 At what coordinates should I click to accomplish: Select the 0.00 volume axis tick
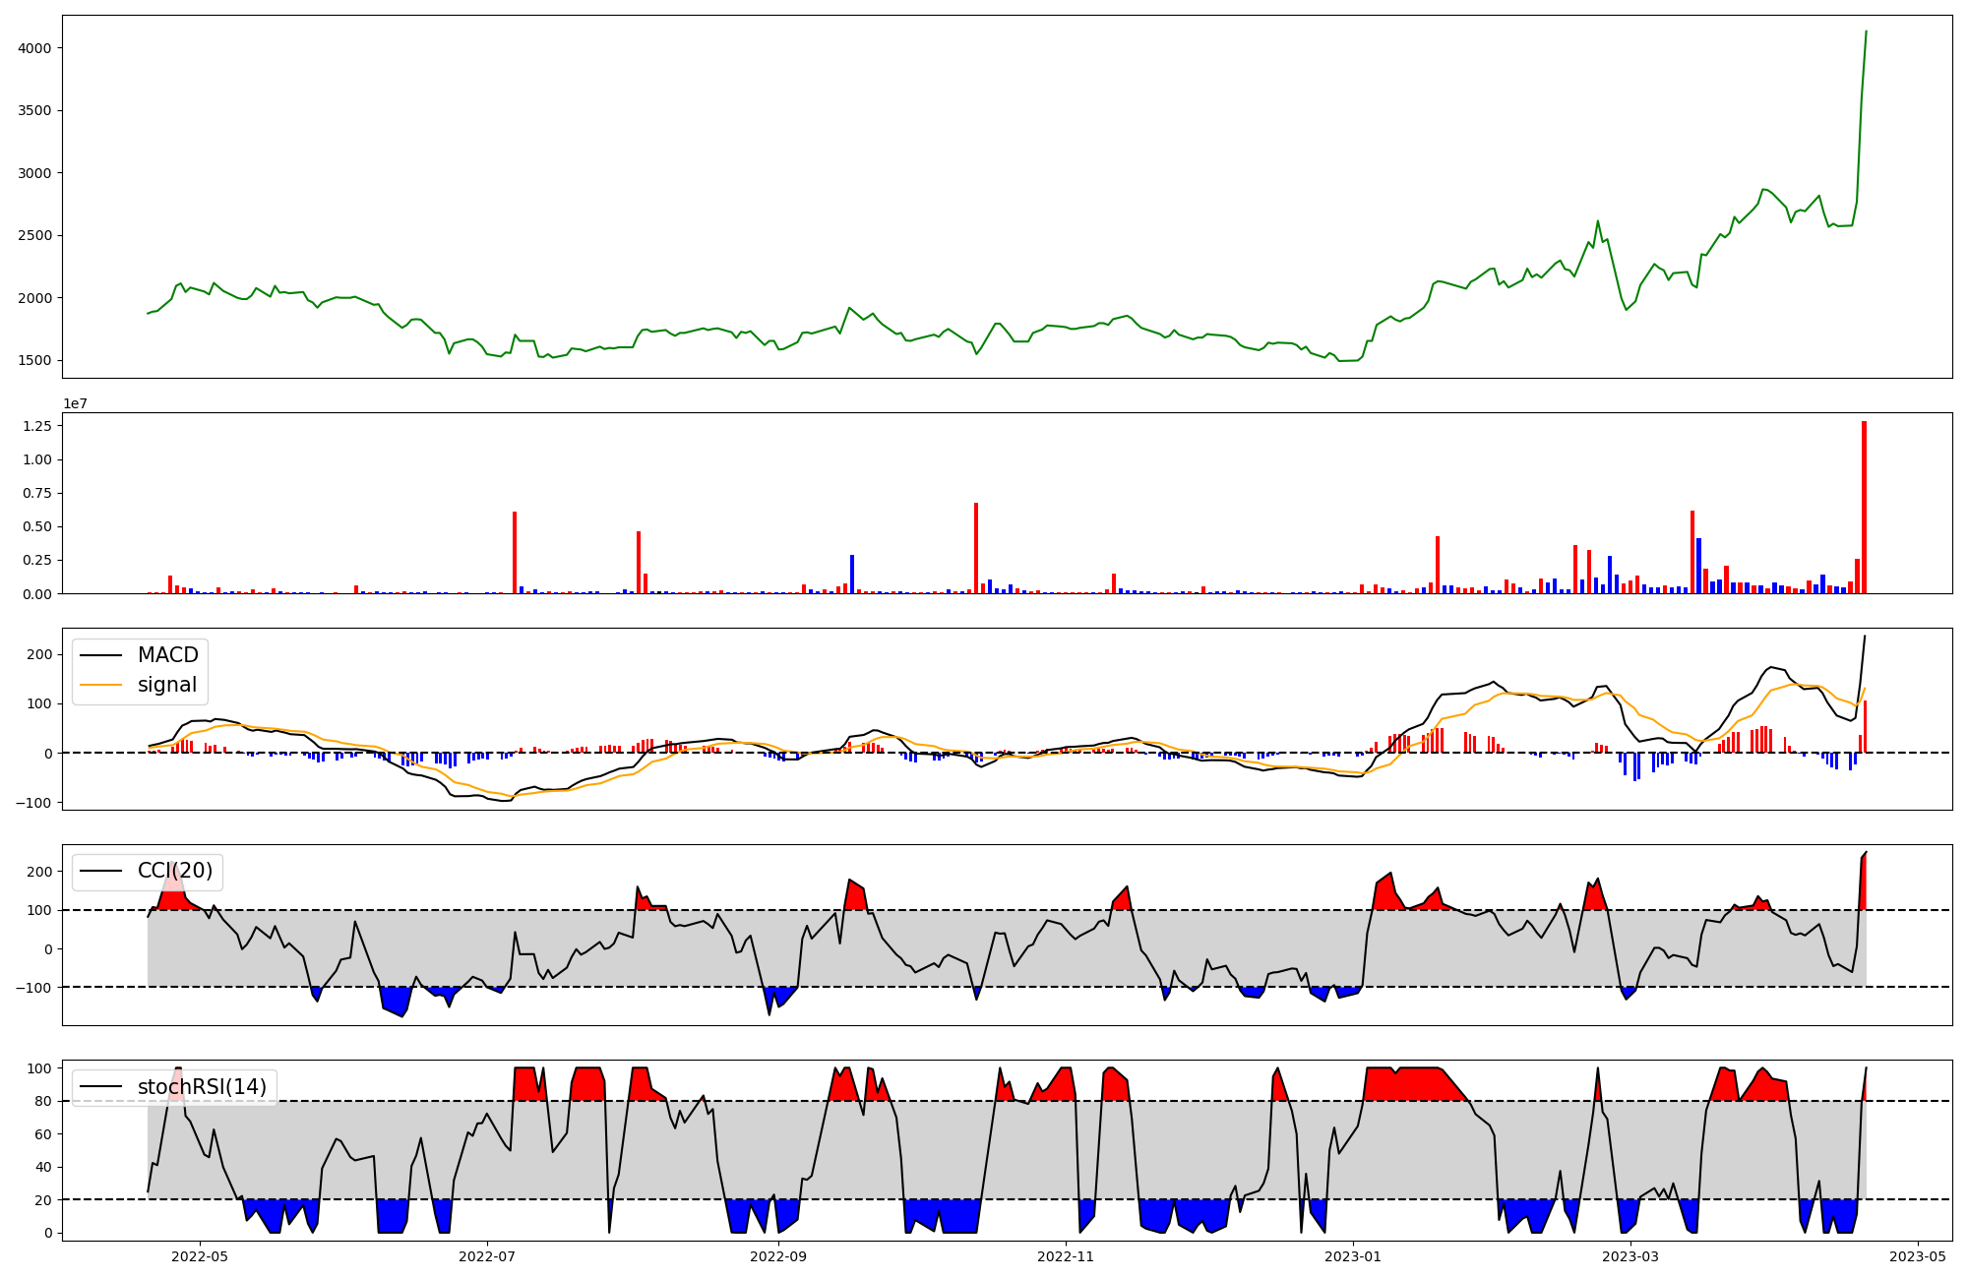[37, 593]
